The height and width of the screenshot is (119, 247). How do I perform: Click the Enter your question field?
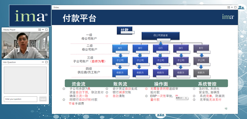click(x=20, y=99)
